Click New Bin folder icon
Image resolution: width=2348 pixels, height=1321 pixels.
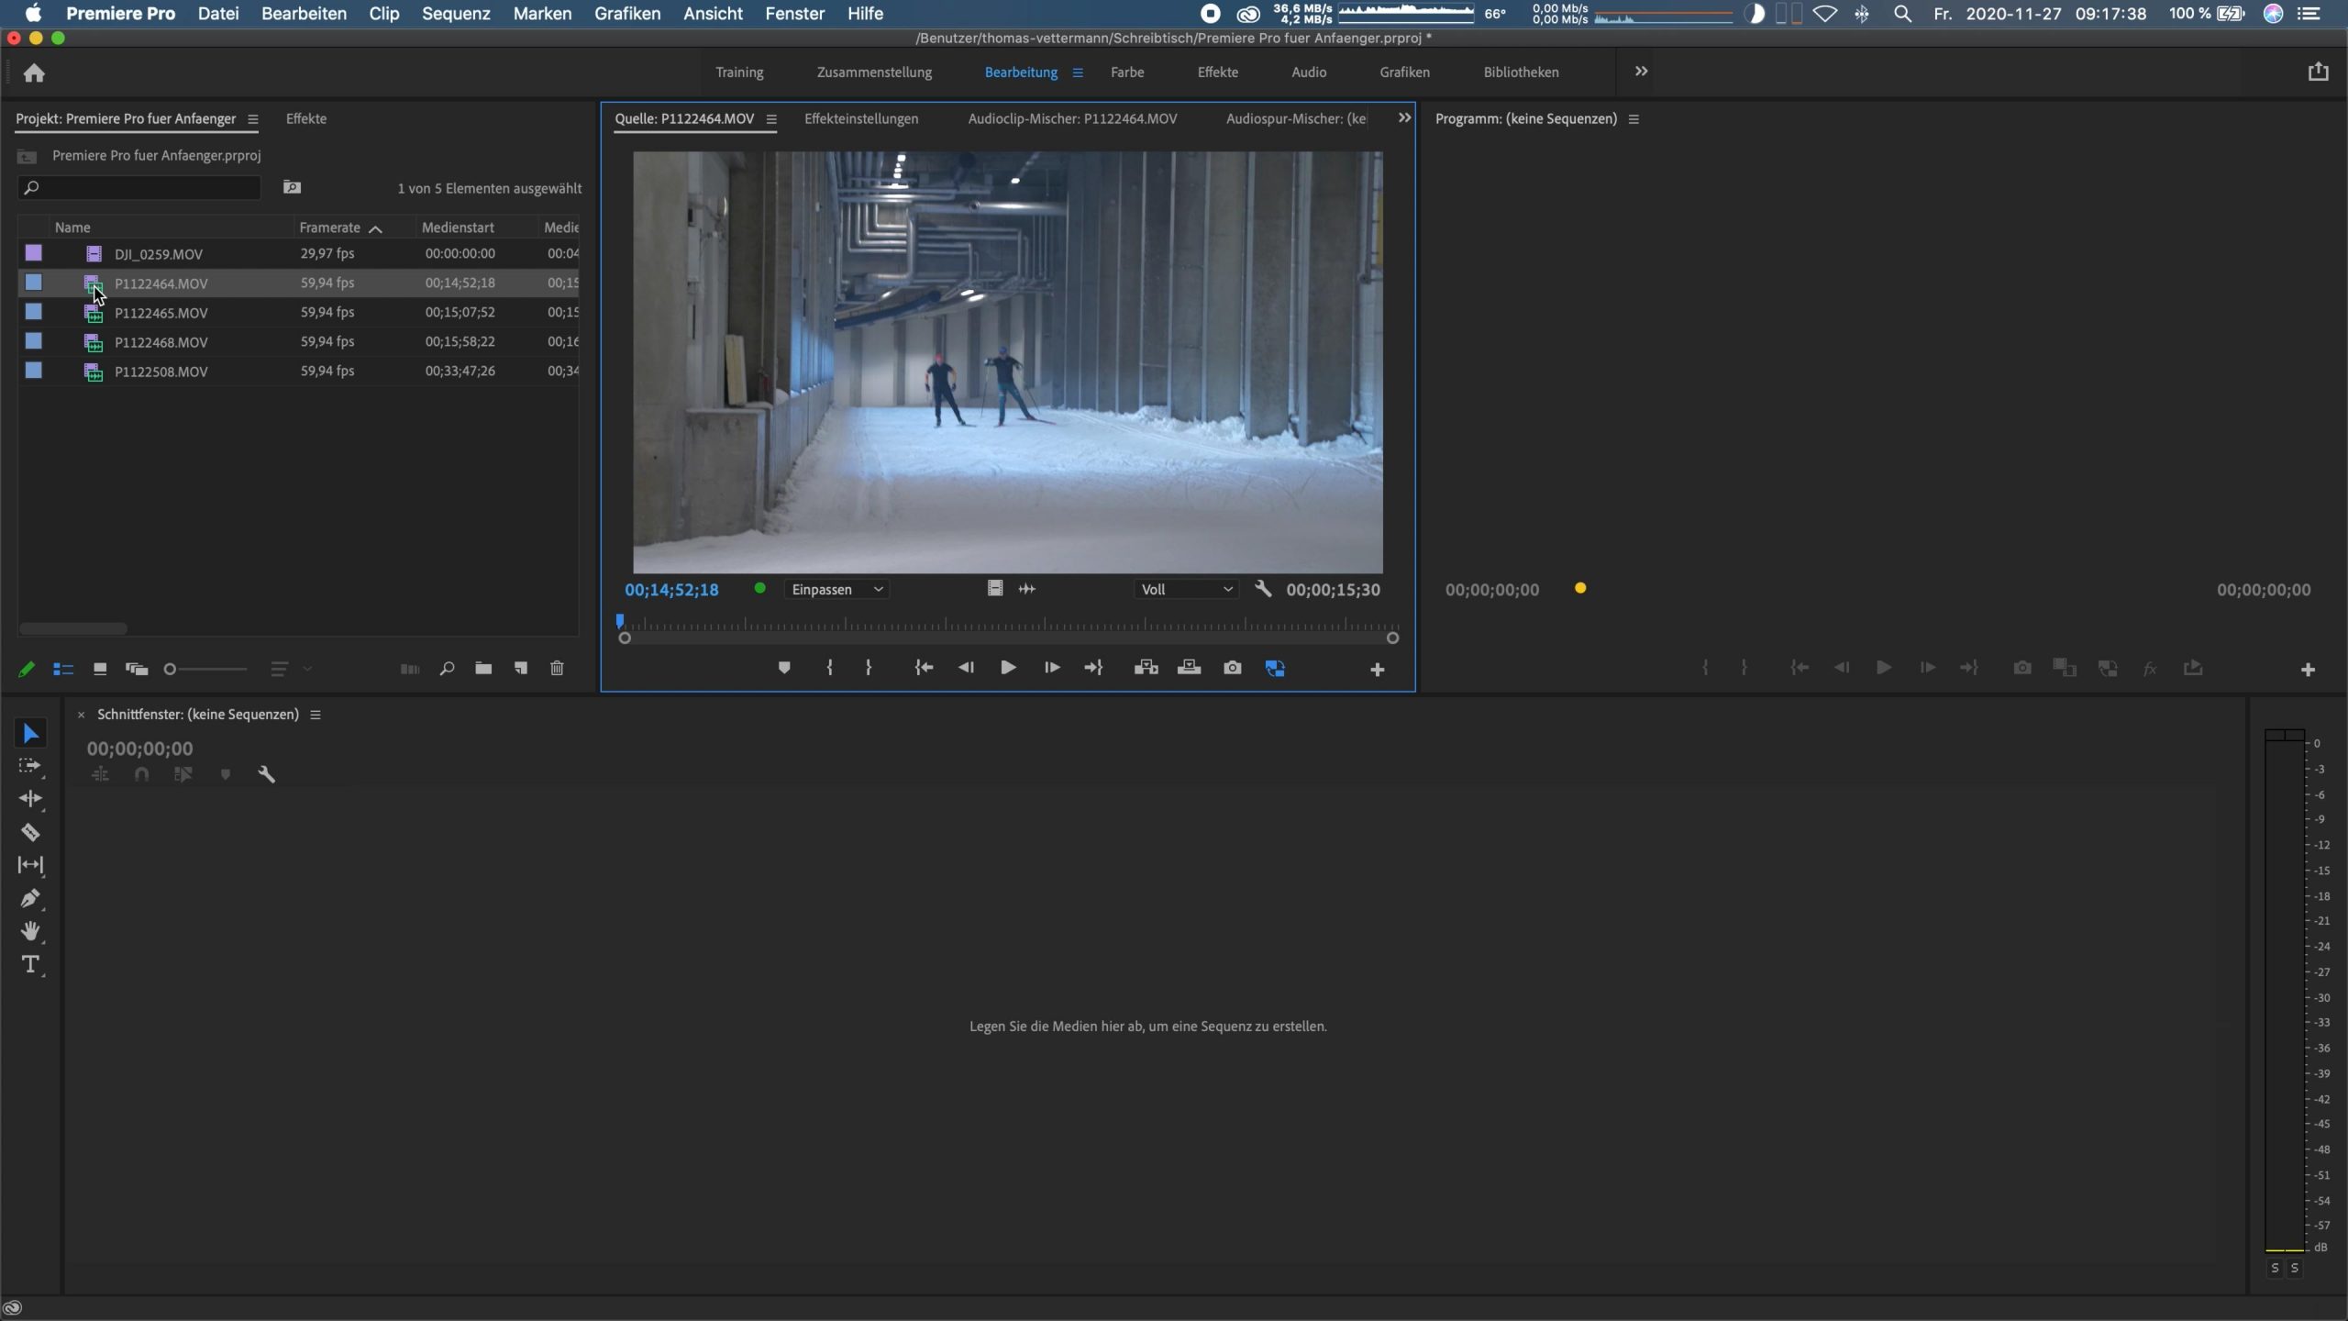coord(483,669)
